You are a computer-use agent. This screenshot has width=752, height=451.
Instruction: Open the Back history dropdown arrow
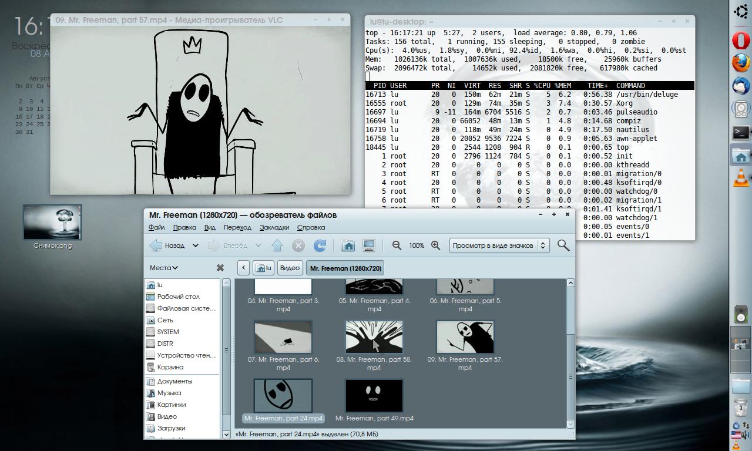click(x=196, y=245)
